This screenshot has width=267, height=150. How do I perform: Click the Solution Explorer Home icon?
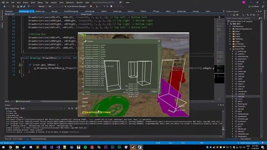click(234, 15)
